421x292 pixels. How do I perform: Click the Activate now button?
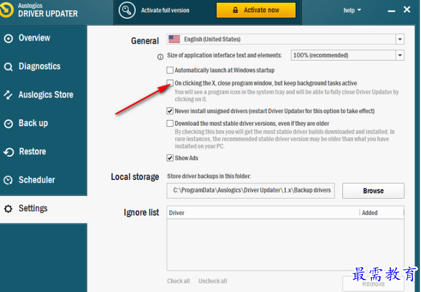256,10
